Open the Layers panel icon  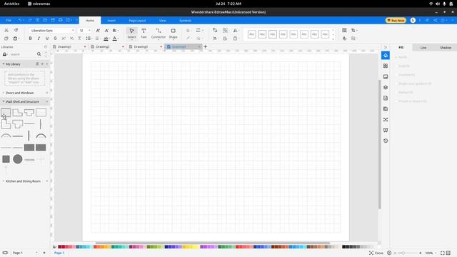(x=386, y=87)
